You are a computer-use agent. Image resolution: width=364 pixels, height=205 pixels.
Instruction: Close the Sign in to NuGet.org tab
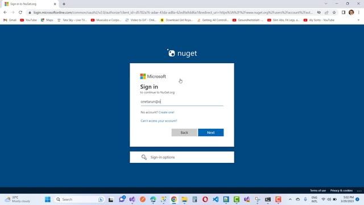(55, 4)
